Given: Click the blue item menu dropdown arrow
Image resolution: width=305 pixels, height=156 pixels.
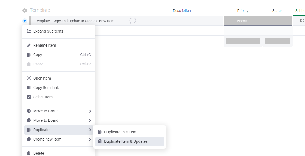Looking at the screenshot, I should [25, 21].
